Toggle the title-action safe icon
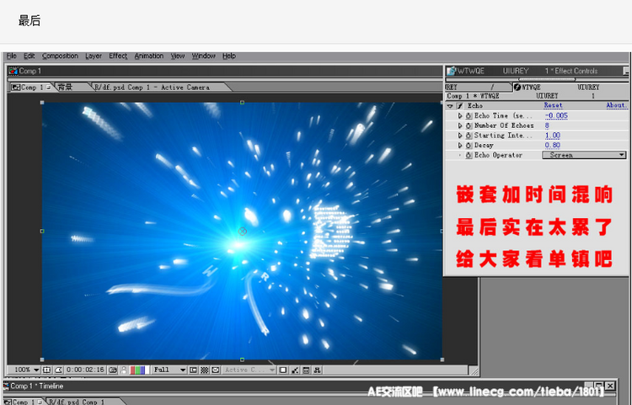 pos(46,370)
